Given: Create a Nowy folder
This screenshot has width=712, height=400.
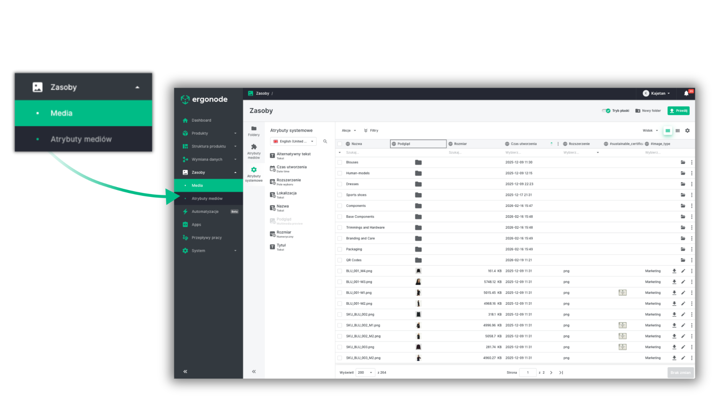Looking at the screenshot, I should pyautogui.click(x=648, y=111).
